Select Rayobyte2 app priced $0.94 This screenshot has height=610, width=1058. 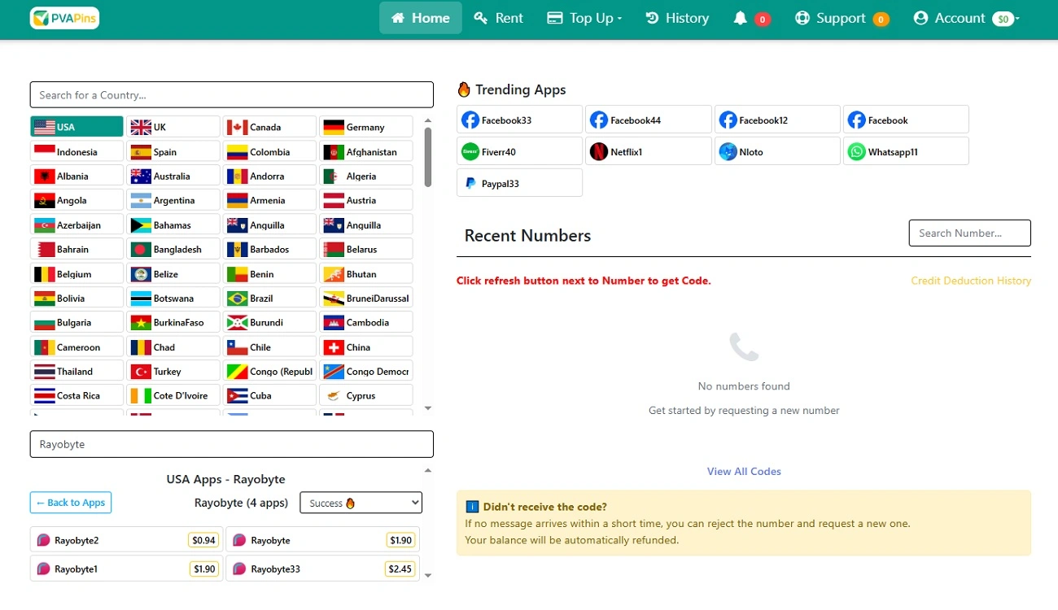point(126,540)
